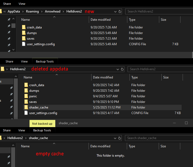Select the Roaming breadcrumb in the address bar

coord(32,11)
